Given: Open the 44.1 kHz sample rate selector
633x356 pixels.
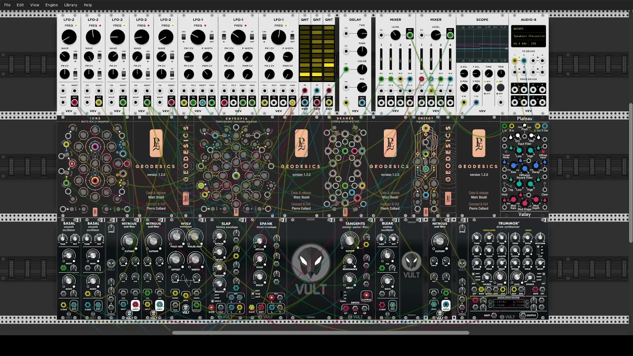Looking at the screenshot, I should [x=520, y=44].
